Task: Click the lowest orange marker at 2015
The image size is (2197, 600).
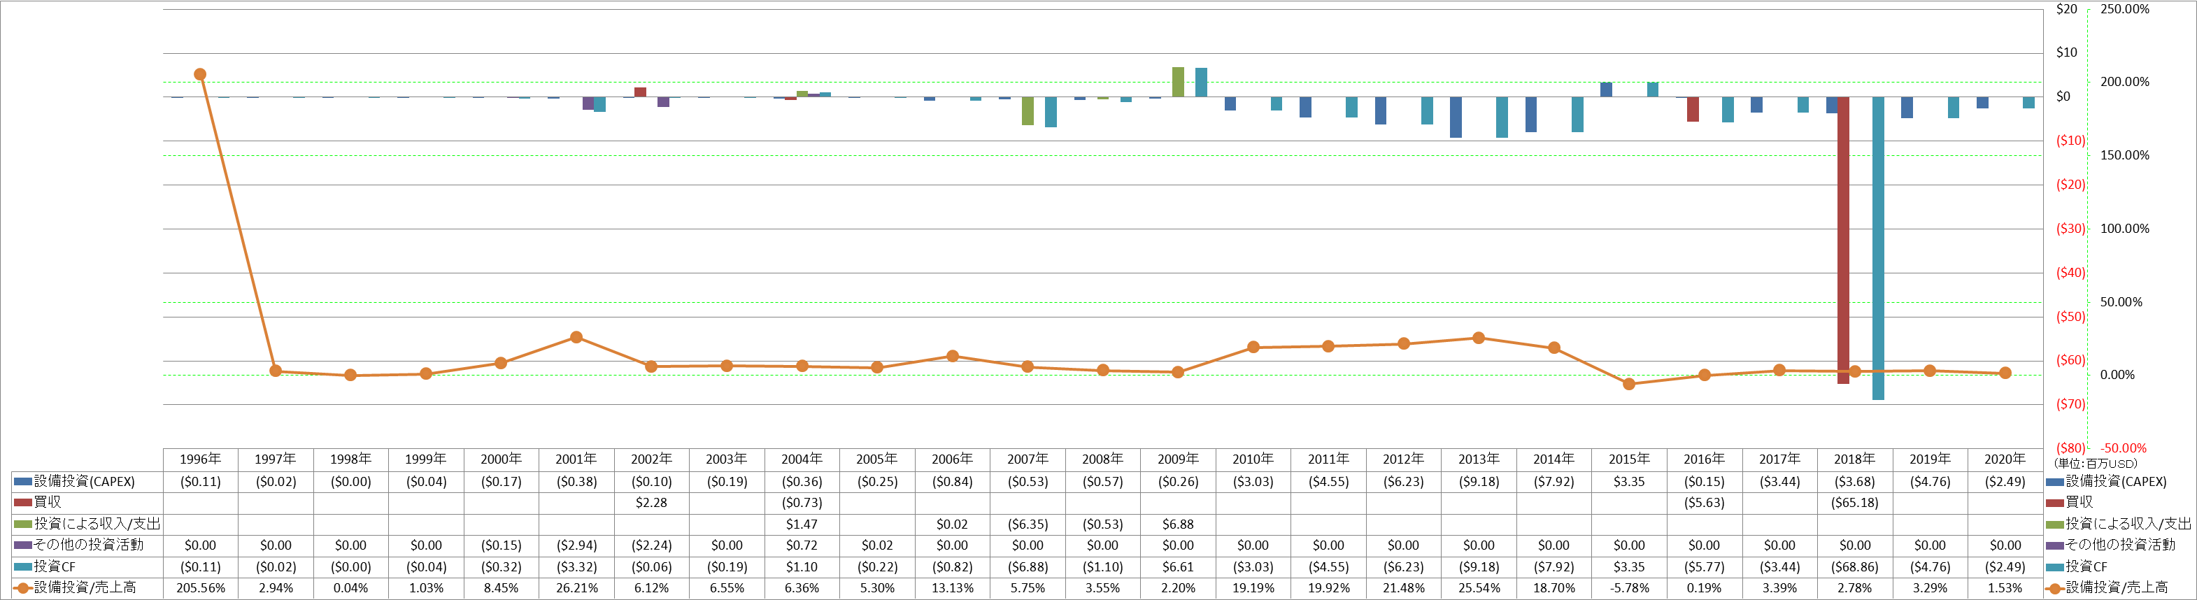Action: click(x=1629, y=385)
